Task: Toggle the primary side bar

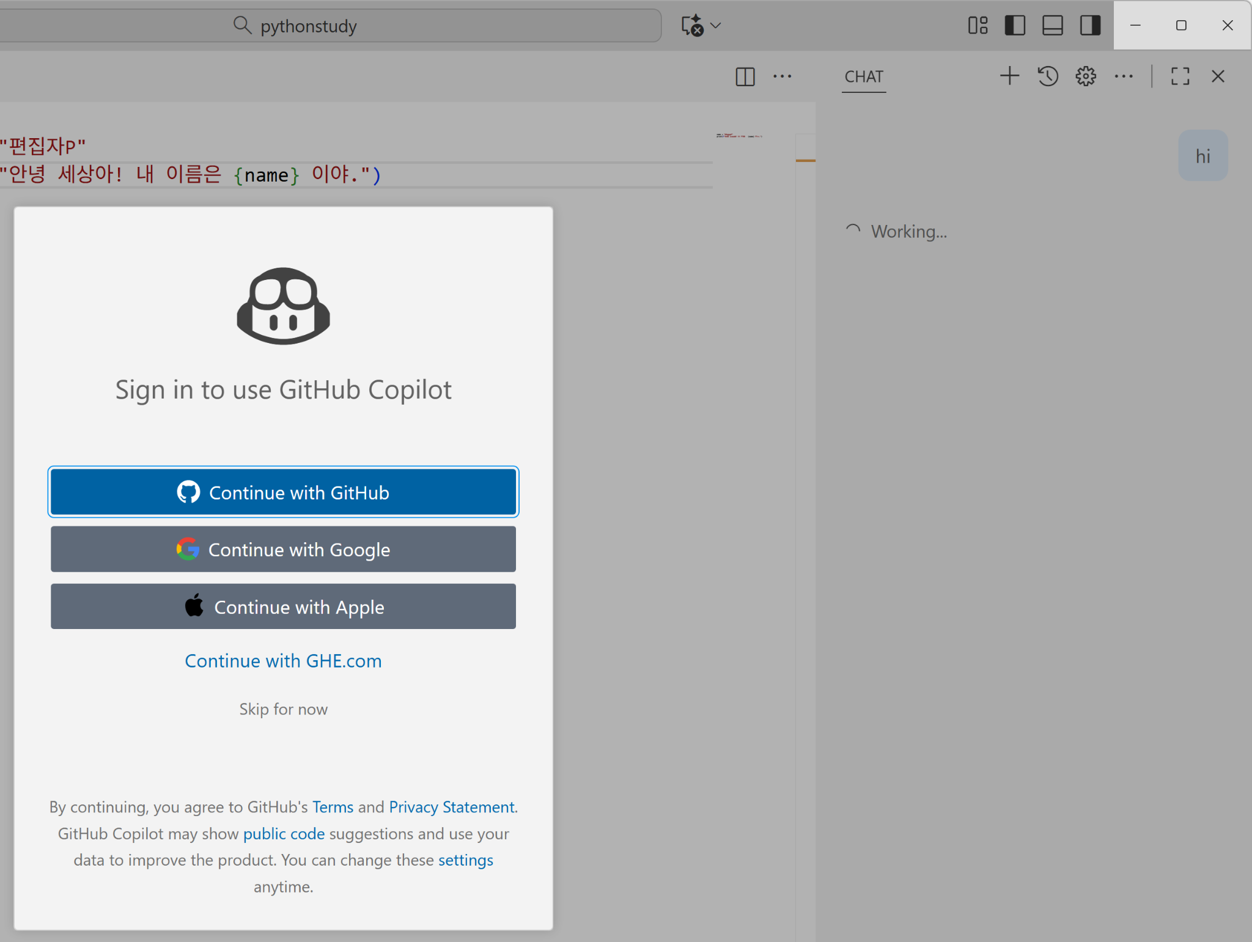Action: coord(1015,26)
